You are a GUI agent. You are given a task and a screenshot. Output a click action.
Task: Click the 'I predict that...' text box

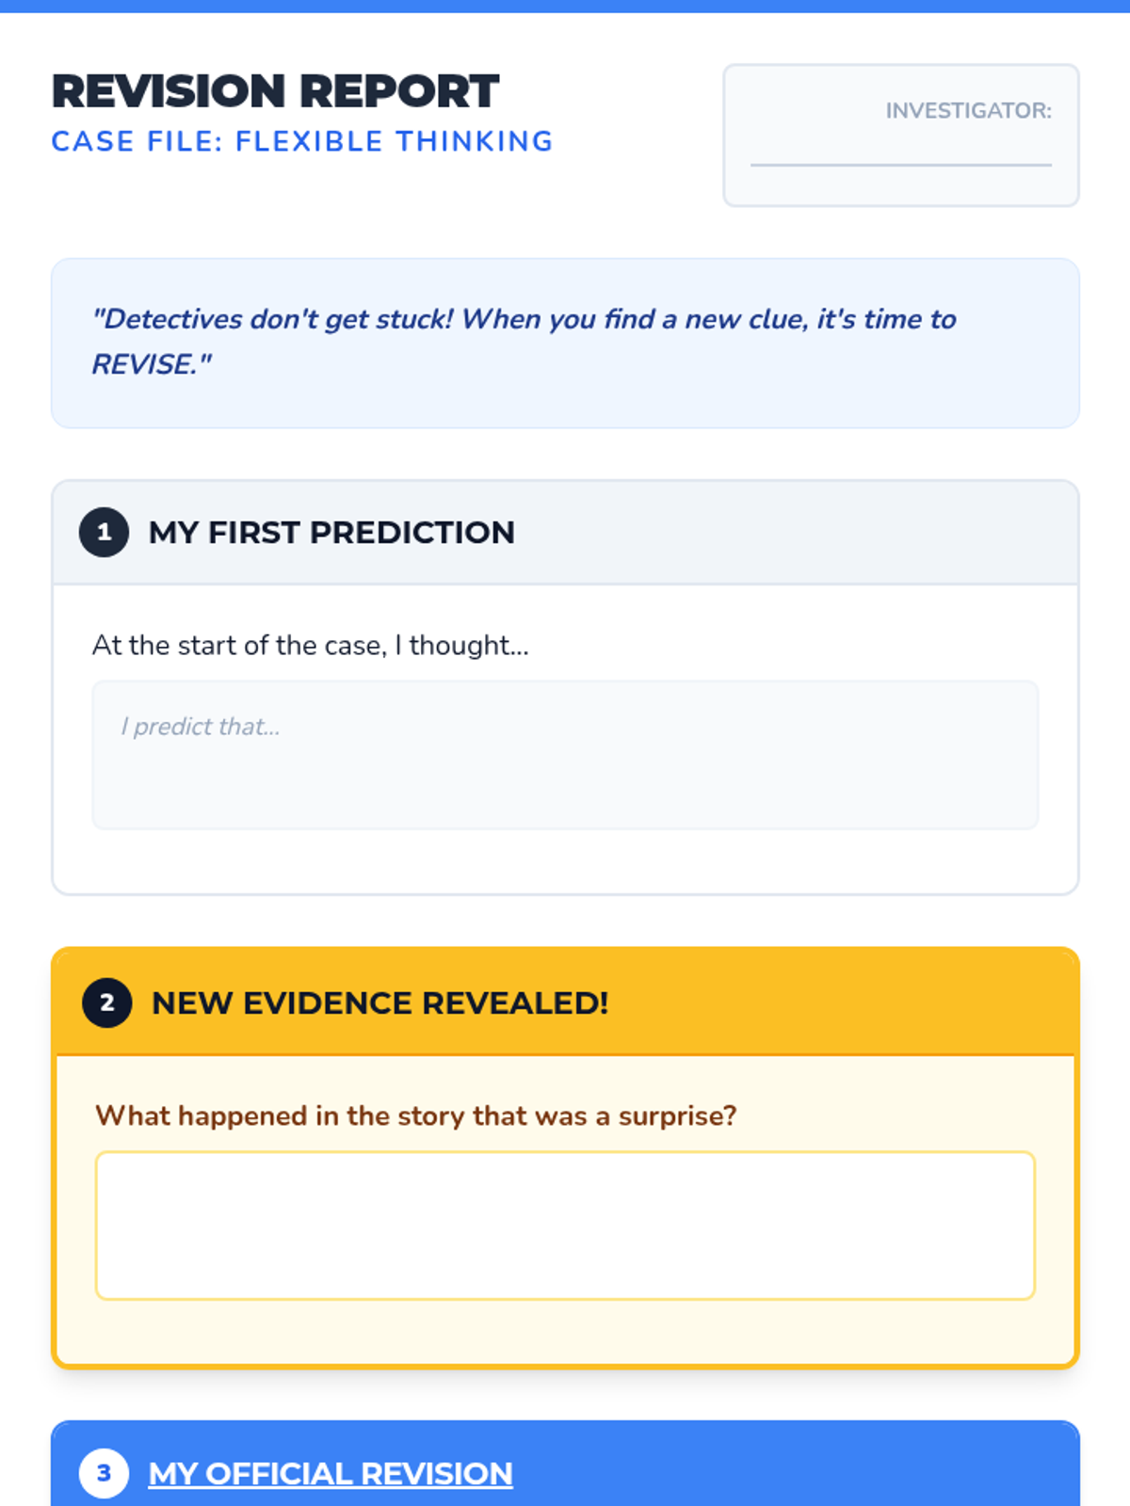coord(565,755)
